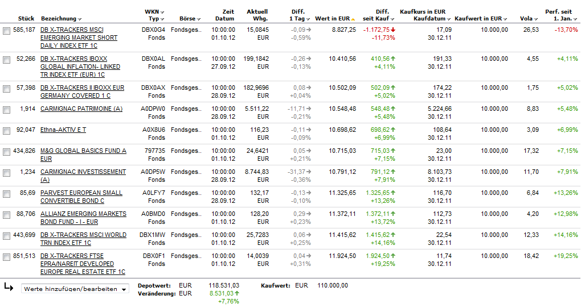Click the sort arrow beside WKN header

coord(162,12)
